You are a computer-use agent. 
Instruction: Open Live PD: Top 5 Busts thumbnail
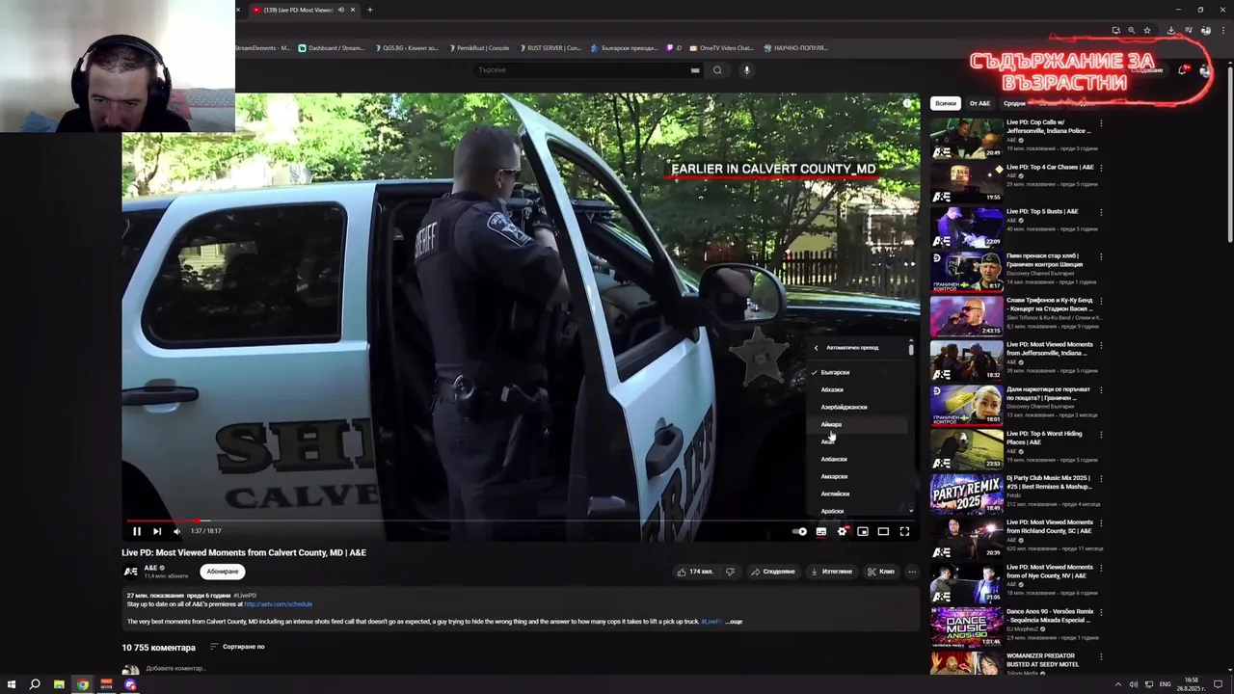[966, 227]
